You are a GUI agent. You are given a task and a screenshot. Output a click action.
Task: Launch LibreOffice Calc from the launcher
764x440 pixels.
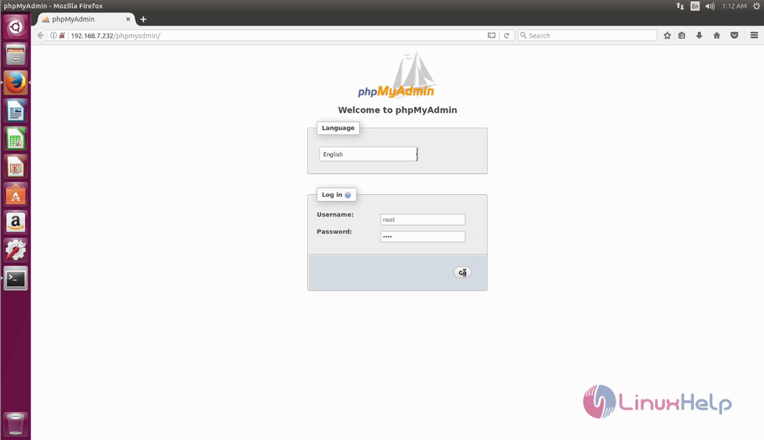pos(16,139)
